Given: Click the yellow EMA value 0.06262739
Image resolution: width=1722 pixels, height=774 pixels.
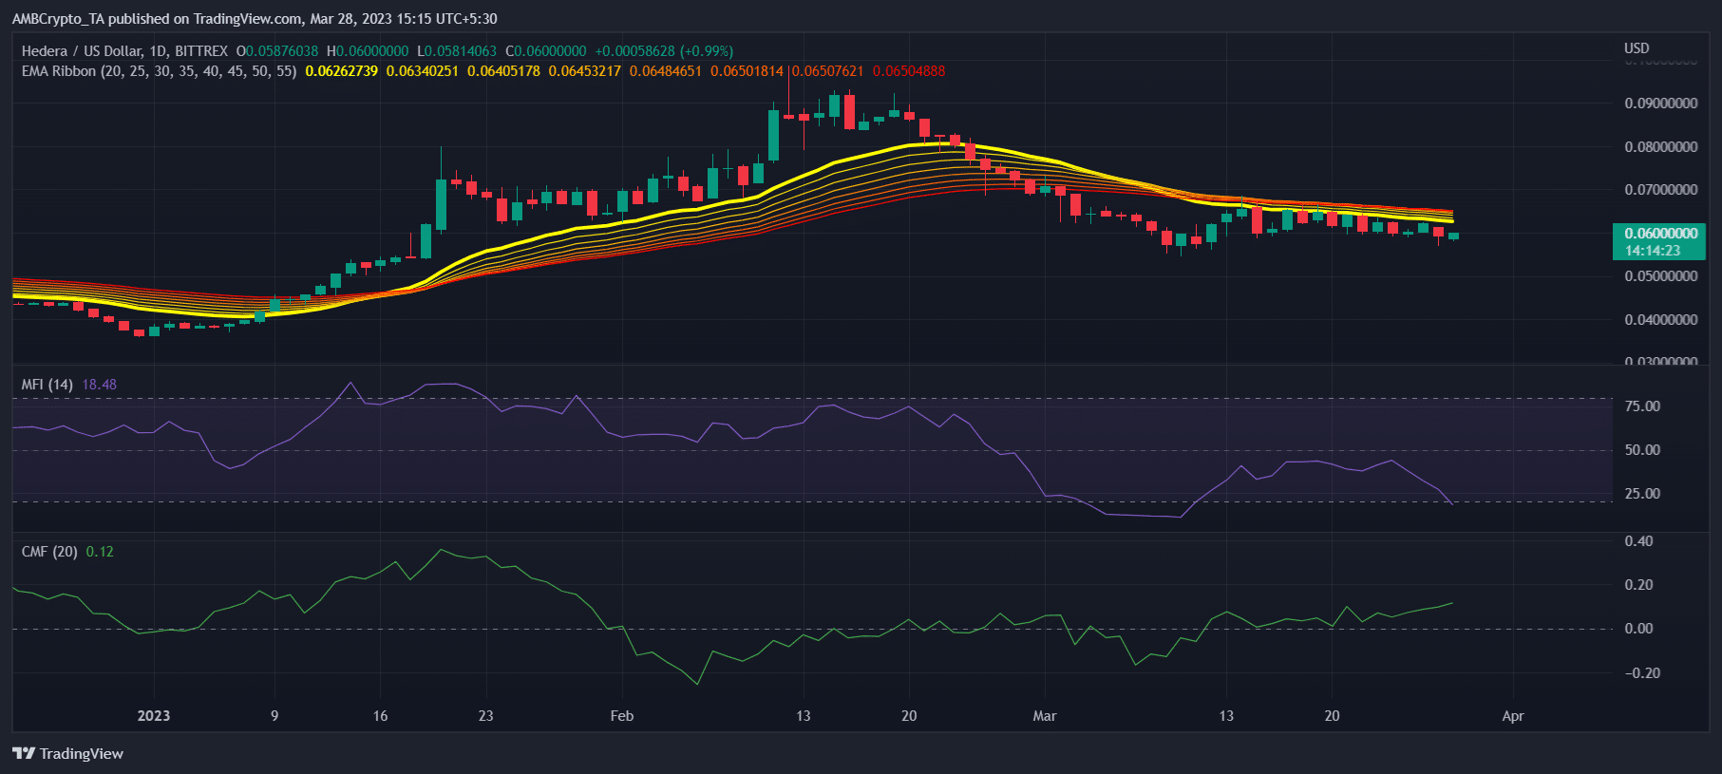Looking at the screenshot, I should pyautogui.click(x=341, y=71).
